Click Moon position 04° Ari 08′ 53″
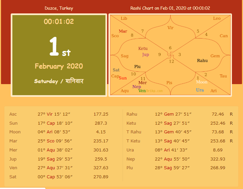243x189 pixels. tap(54, 132)
